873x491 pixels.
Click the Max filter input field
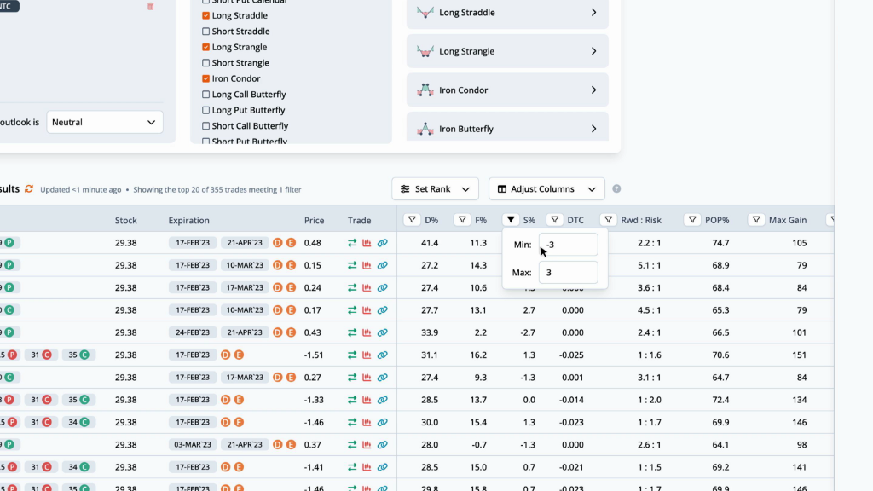(x=568, y=272)
